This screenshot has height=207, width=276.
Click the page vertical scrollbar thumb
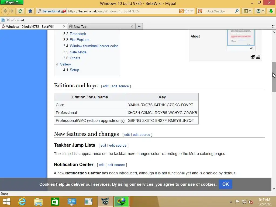[x=274, y=77]
